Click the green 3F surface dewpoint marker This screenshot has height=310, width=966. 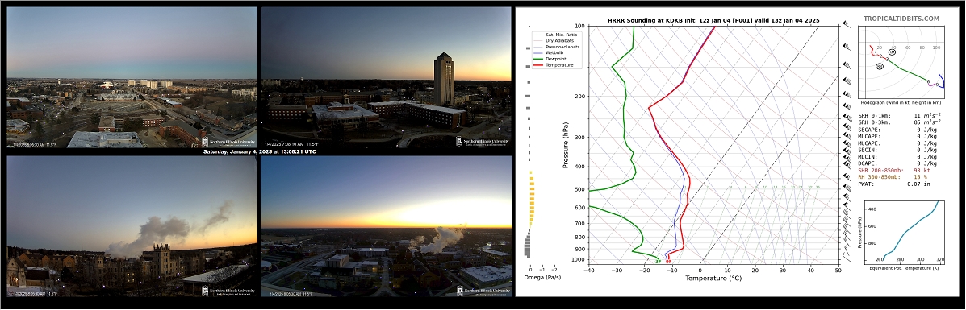pos(658,262)
